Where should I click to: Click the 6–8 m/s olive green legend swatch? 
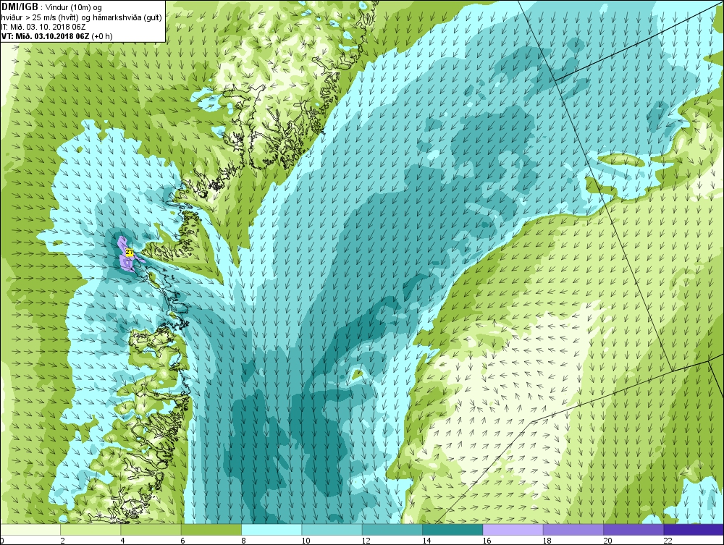pos(211,530)
